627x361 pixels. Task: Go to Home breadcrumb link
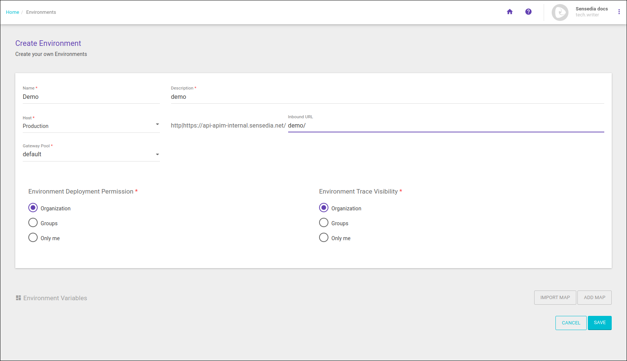(12, 12)
